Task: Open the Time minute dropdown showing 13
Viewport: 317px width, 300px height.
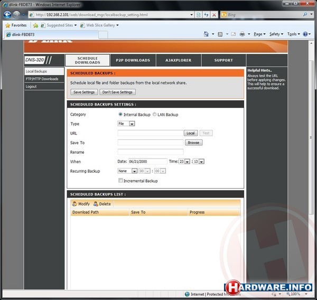Action: point(199,162)
